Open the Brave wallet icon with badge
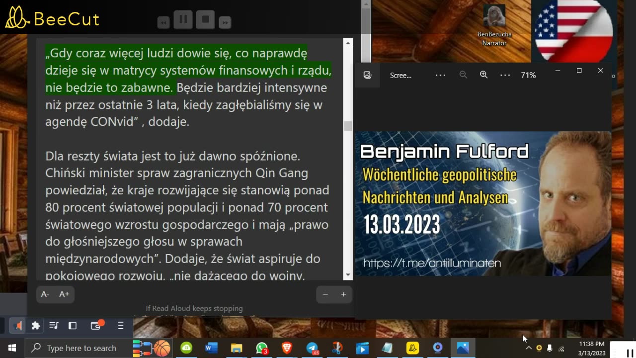 tap(96, 325)
